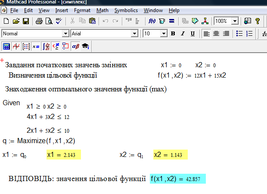This screenshot has width=267, height=194.
Task: Open the Component Wizard icon
Action: 195,21
